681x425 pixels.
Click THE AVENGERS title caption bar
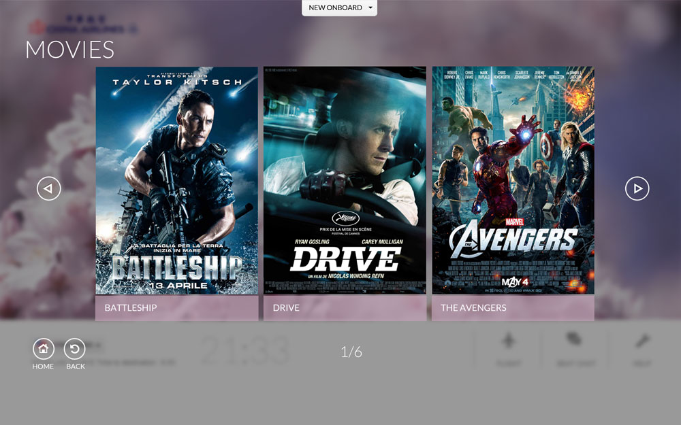513,307
